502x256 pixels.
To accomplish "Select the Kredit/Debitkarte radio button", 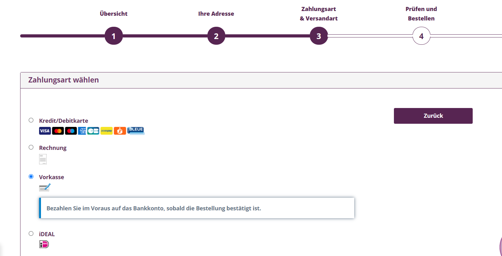I will 31,120.
